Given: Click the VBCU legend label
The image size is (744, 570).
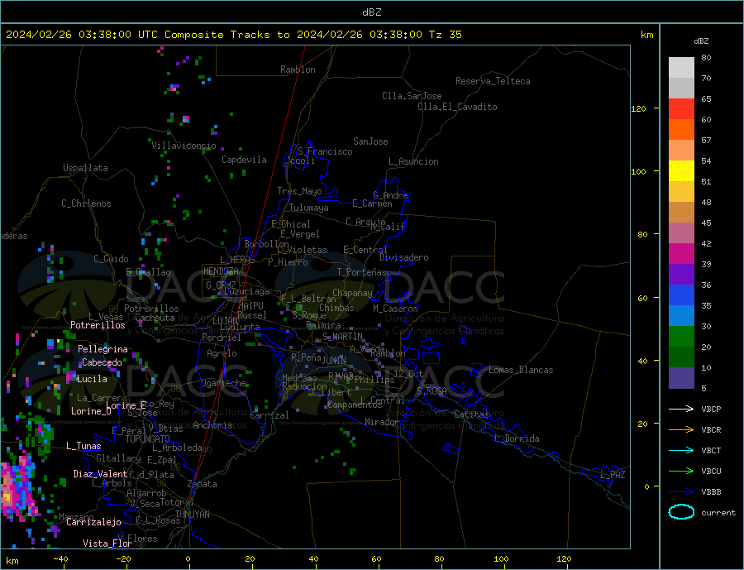Looking at the screenshot, I should pyautogui.click(x=711, y=472).
